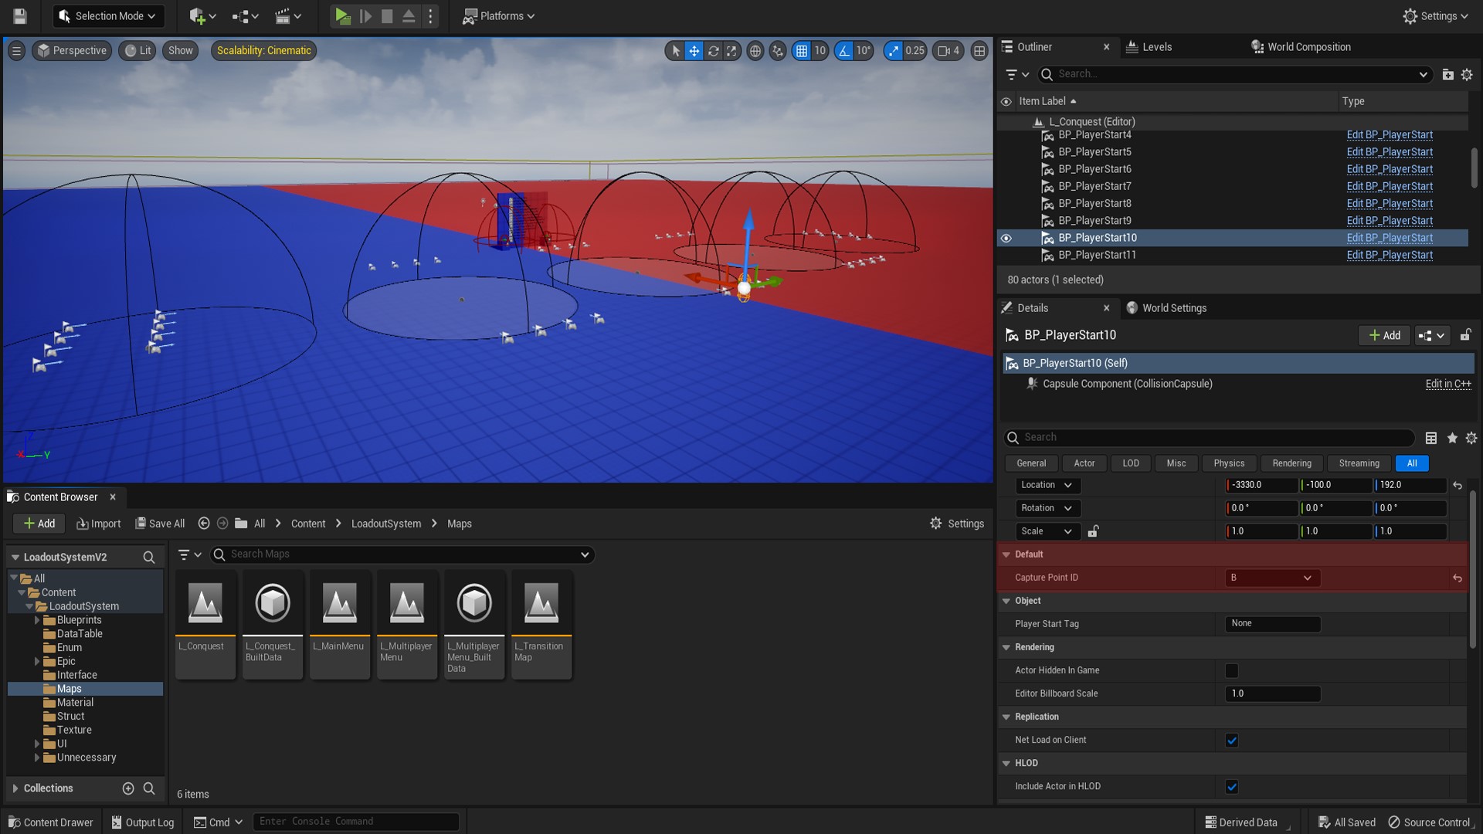This screenshot has width=1483, height=834.
Task: Click the favorites star in Details panel
Action: click(x=1452, y=438)
